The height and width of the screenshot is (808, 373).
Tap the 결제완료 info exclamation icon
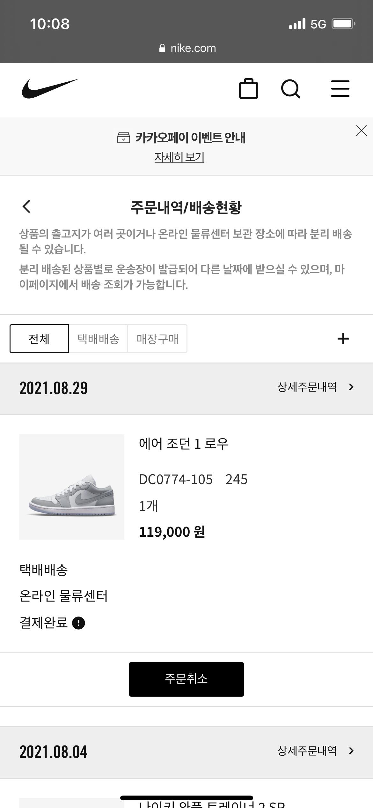click(x=78, y=623)
